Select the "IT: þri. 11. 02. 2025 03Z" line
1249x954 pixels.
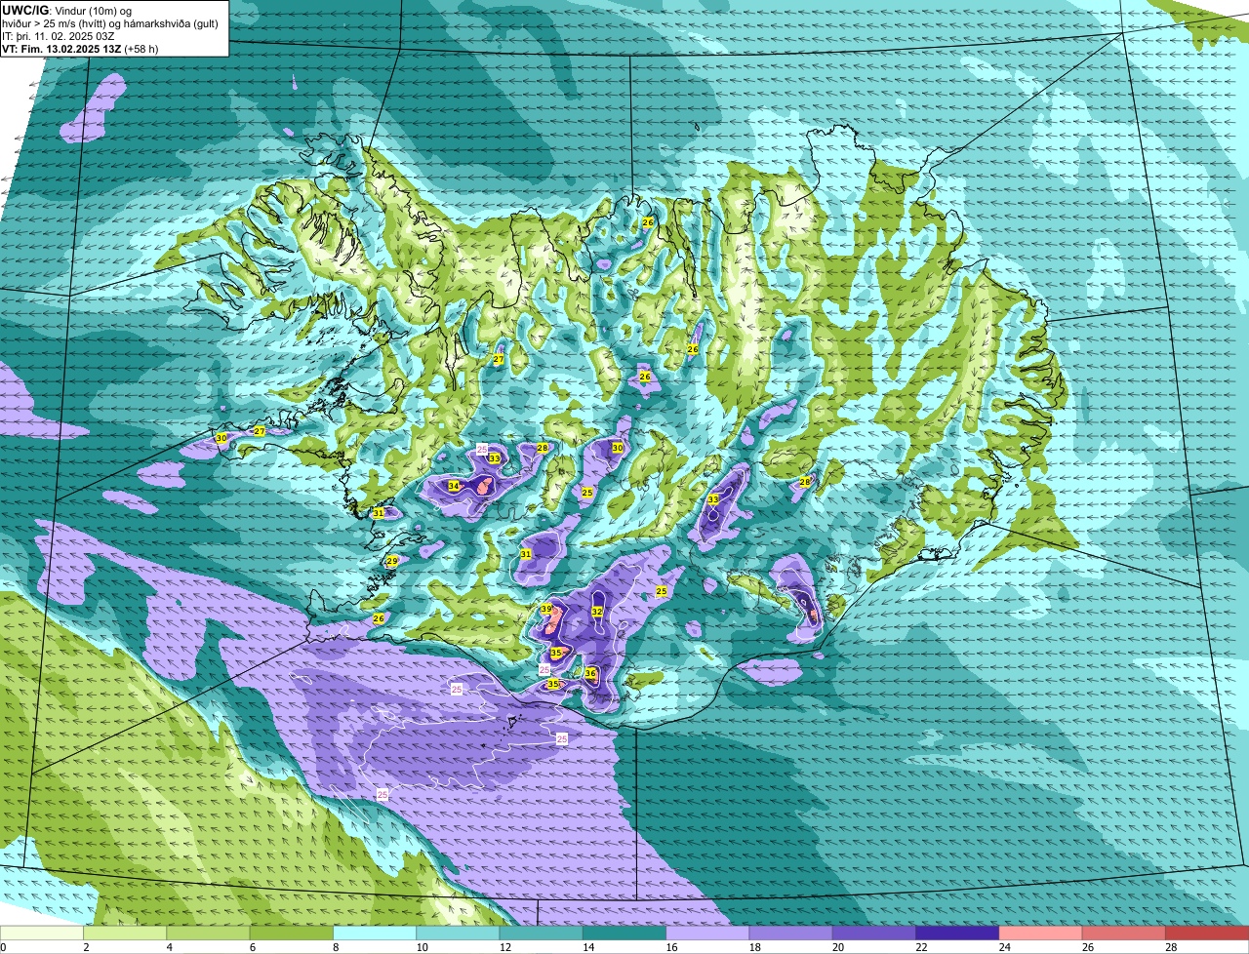59,36
